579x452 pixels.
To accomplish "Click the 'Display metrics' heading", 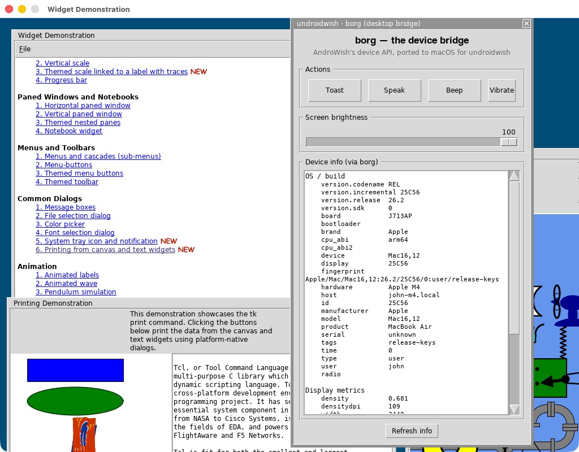I will tap(335, 390).
